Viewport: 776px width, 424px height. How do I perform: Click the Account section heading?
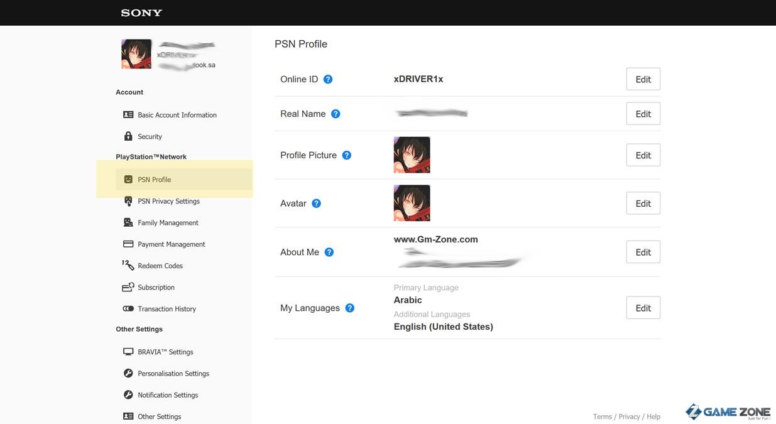coord(129,92)
